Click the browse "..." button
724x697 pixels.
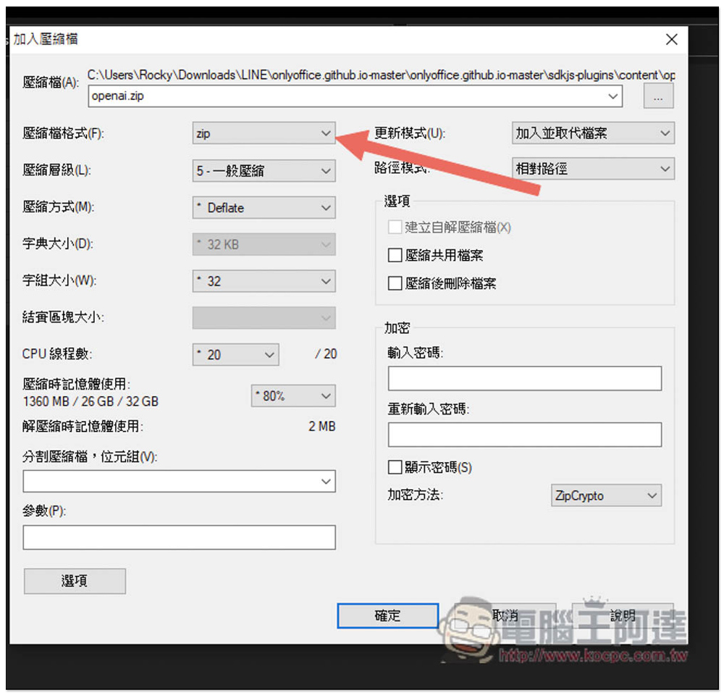(x=658, y=96)
